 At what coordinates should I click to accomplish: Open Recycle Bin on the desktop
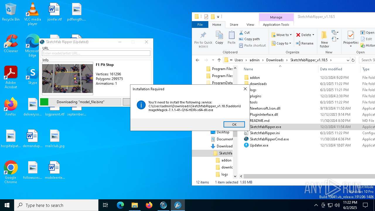(11, 12)
